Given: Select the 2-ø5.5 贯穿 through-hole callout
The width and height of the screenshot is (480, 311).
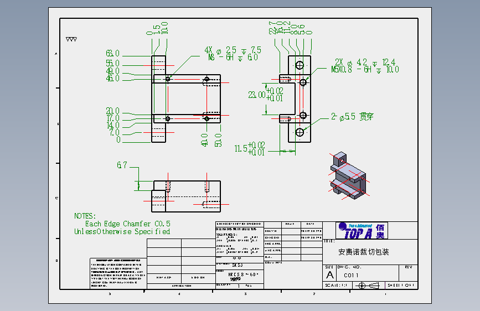Looking at the screenshot, I should 352,117.
